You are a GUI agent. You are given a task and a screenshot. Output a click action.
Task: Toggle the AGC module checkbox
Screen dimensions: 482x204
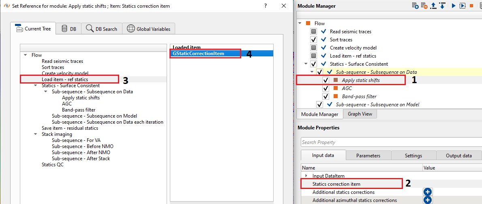tap(326, 88)
